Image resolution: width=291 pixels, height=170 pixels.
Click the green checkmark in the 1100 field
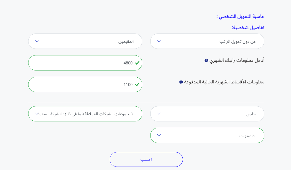137,84
